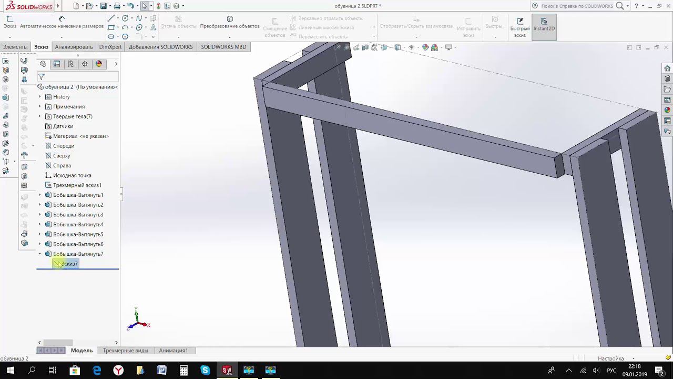673x379 pixels.
Task: Click the Эскиз sketch button
Action: click(x=10, y=22)
